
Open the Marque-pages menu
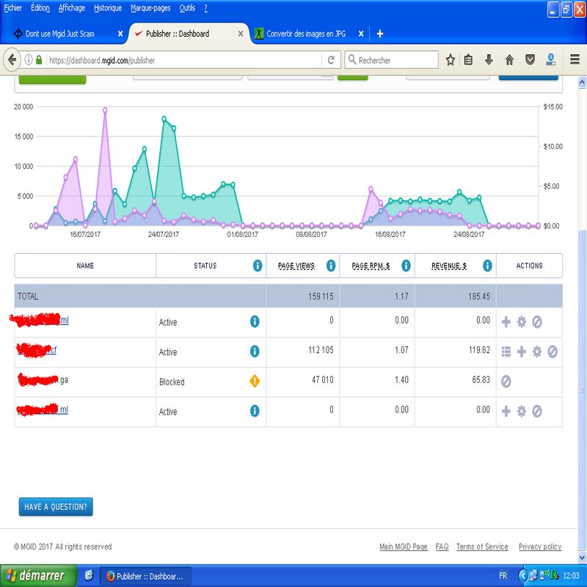pyautogui.click(x=150, y=8)
